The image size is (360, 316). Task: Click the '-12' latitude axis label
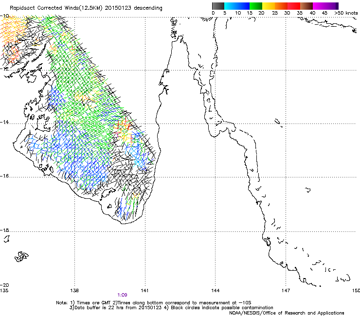pyautogui.click(x=5, y=69)
